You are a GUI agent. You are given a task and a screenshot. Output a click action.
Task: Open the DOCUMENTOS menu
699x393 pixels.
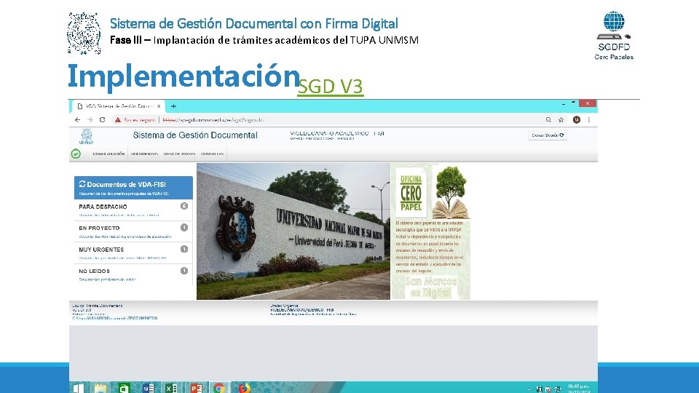[x=144, y=154]
